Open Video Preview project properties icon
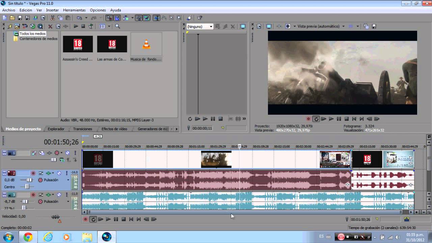 pyautogui.click(x=259, y=26)
